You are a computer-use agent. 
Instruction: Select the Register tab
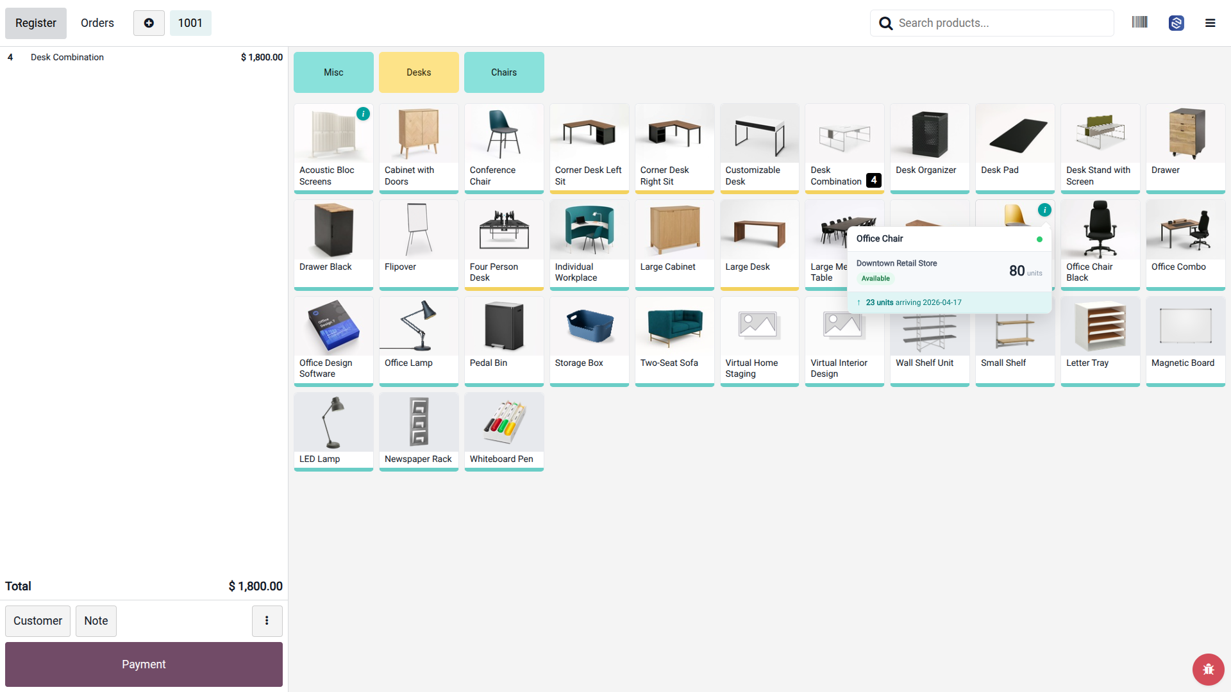coord(36,23)
